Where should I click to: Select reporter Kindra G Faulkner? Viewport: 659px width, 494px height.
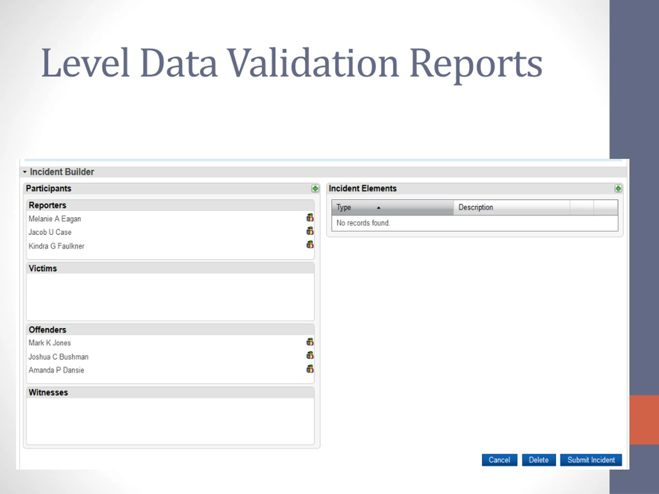tap(57, 246)
